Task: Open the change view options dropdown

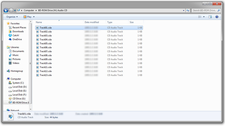Action: [204, 17]
